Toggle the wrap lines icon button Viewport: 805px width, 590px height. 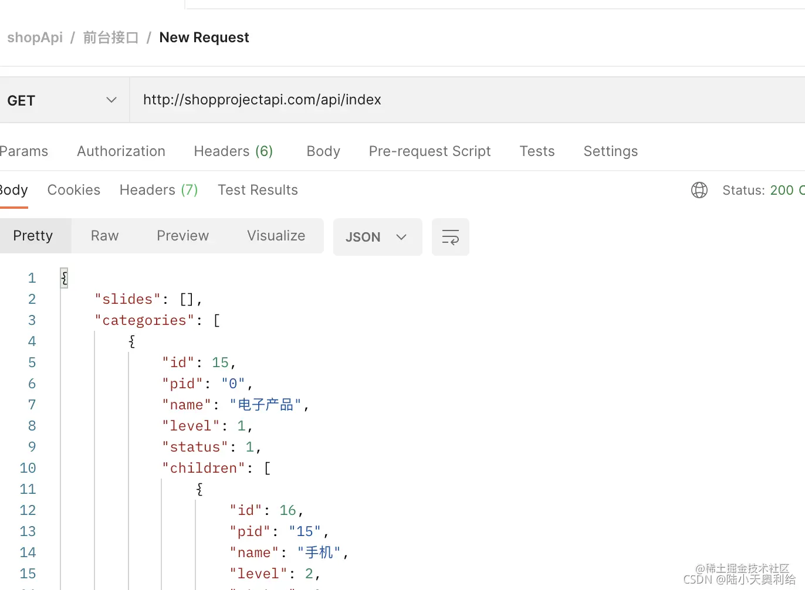pyautogui.click(x=451, y=237)
